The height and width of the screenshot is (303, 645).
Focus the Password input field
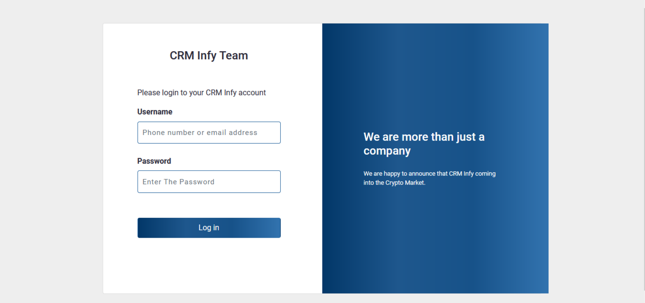209,182
